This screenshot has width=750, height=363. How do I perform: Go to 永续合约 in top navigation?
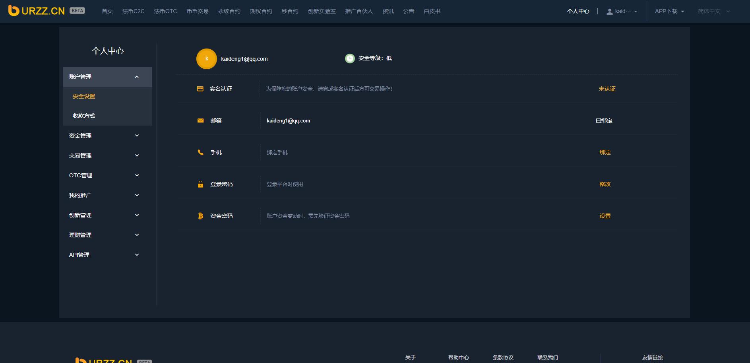tap(229, 11)
